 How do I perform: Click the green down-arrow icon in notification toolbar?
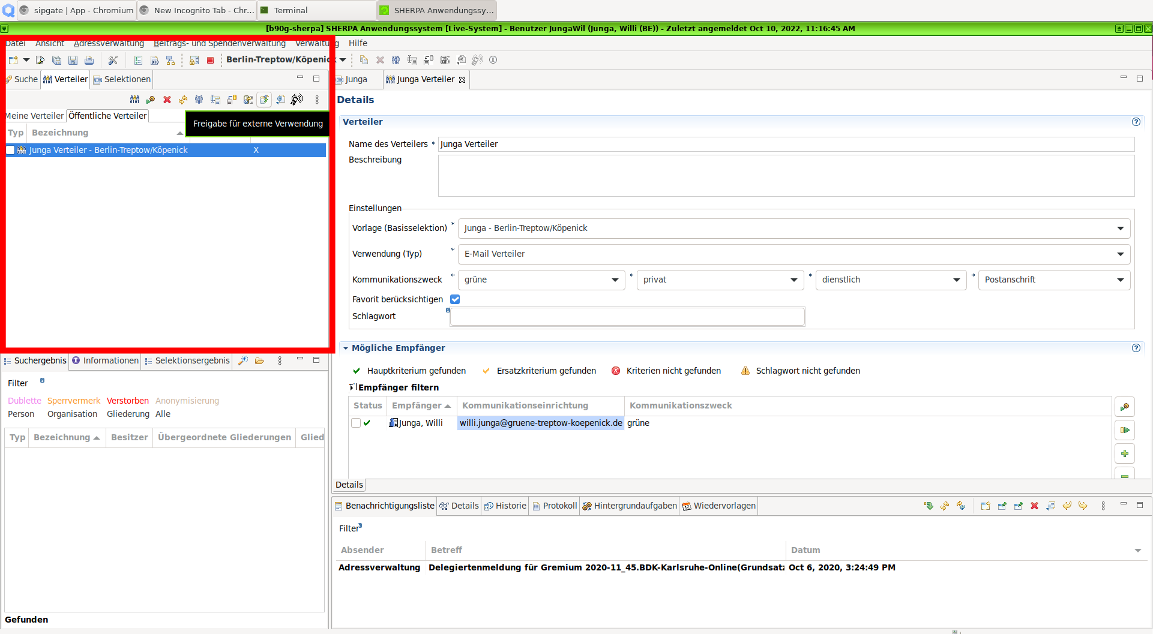(x=929, y=506)
